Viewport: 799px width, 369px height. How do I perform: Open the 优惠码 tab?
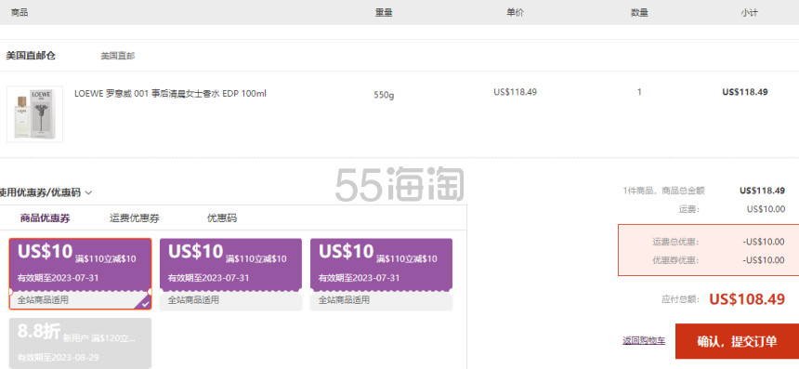point(222,218)
